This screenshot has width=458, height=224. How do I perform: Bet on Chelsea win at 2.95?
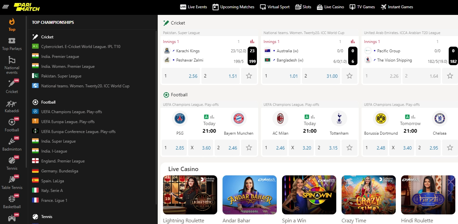click(428, 148)
